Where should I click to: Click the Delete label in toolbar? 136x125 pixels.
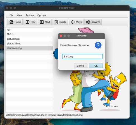pyautogui.click(x=63, y=22)
